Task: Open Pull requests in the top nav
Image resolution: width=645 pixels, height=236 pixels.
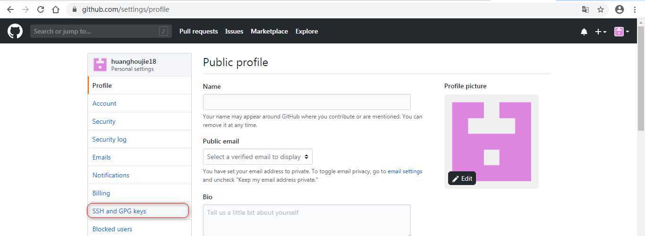Action: (x=198, y=31)
